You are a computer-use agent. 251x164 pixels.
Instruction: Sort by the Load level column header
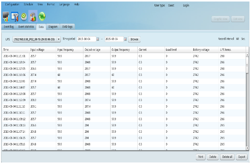[178, 50]
